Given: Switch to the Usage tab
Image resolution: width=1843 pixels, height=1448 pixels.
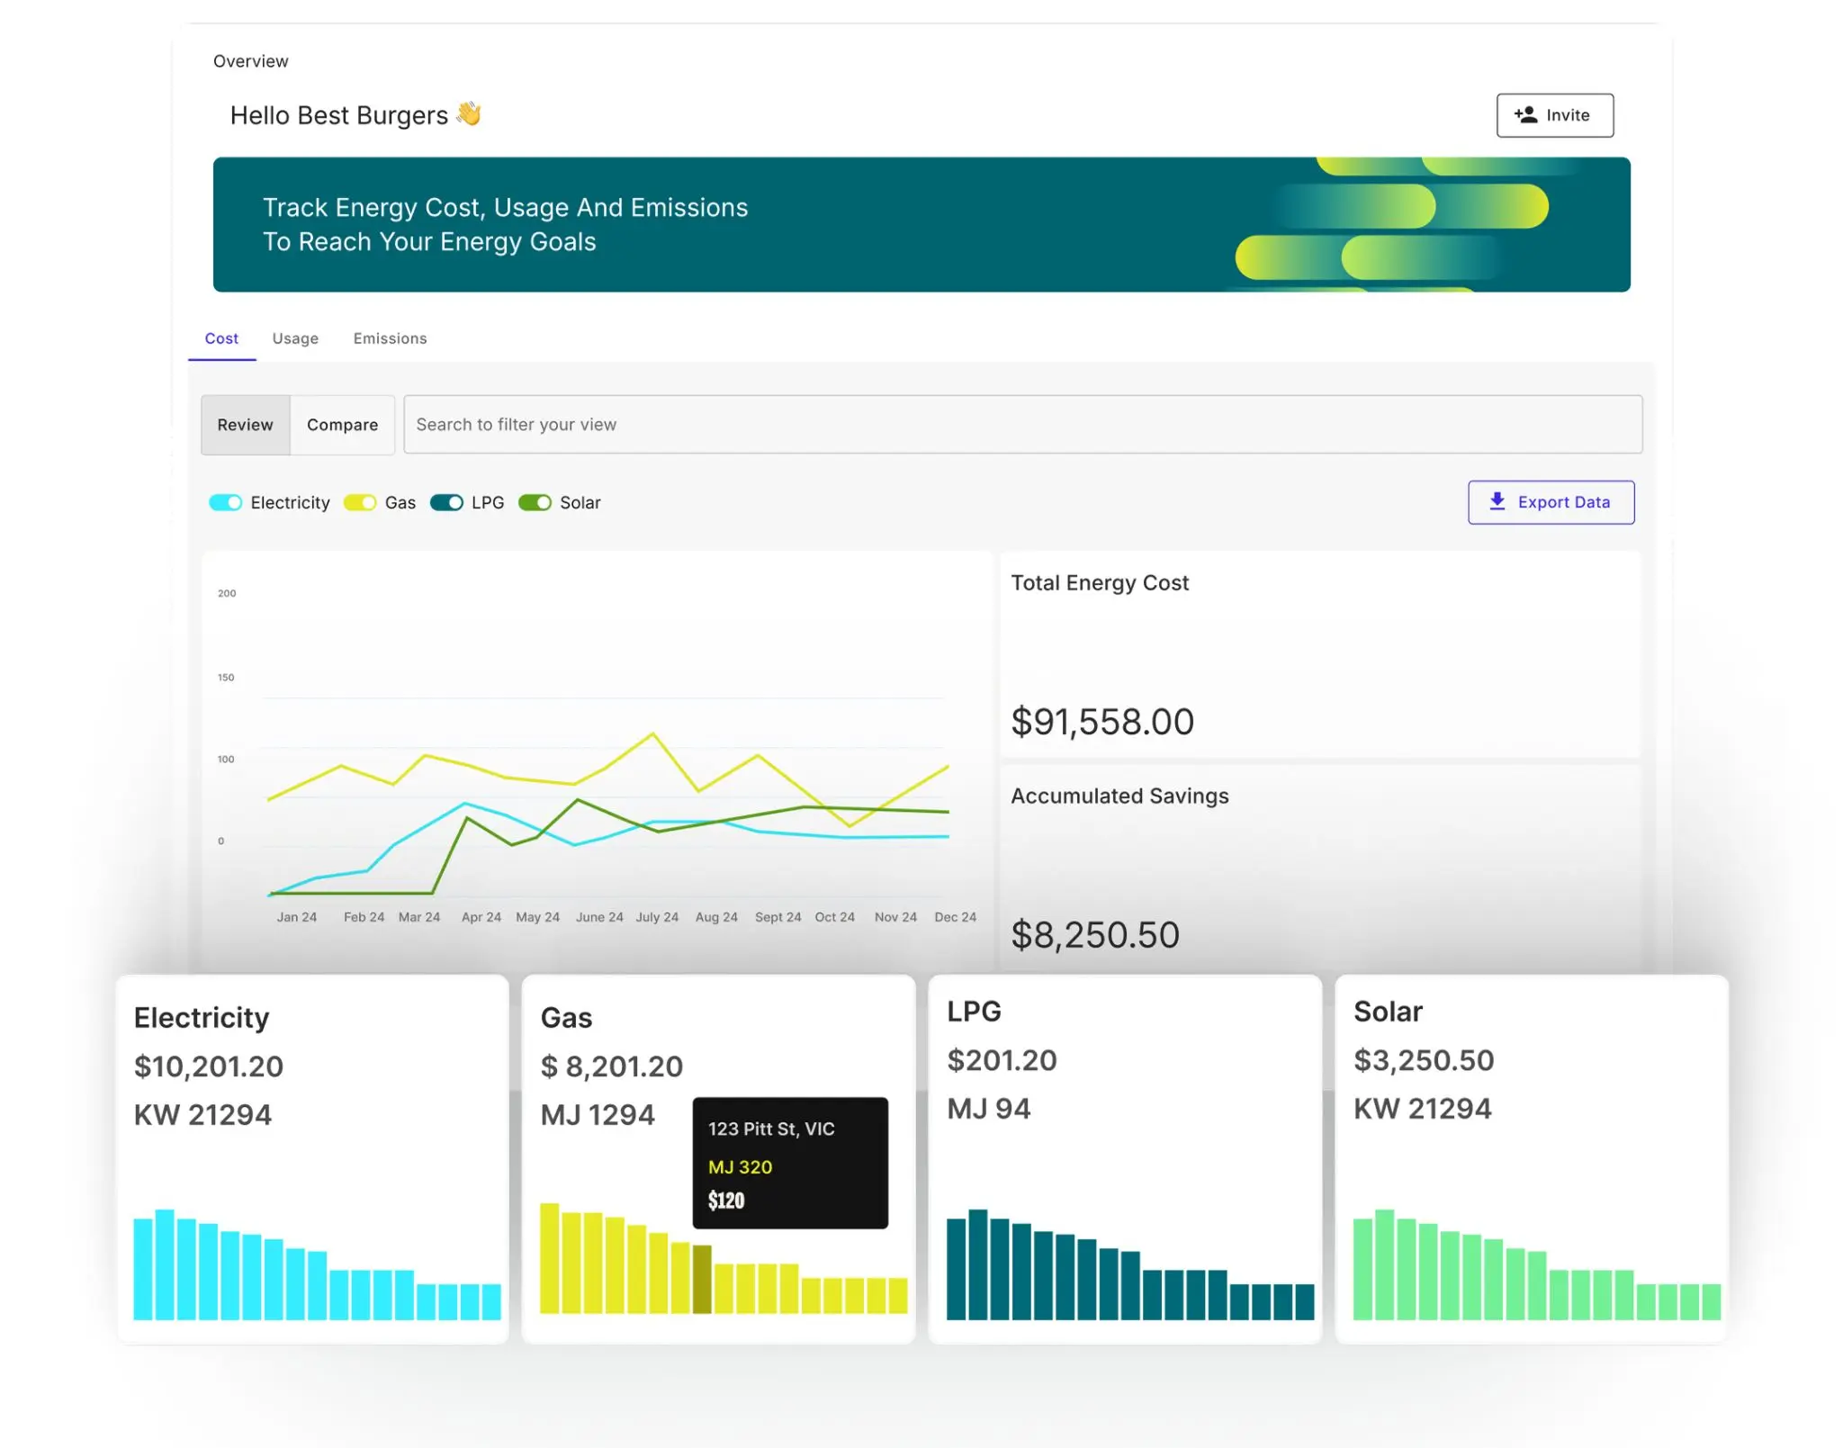Looking at the screenshot, I should (x=295, y=338).
